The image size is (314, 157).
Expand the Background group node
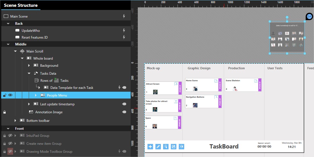[x=29, y=65]
